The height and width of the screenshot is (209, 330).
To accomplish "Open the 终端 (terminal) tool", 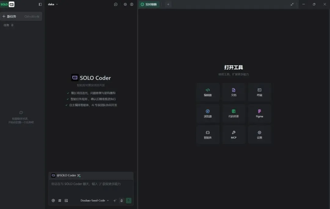I will pos(259,92).
